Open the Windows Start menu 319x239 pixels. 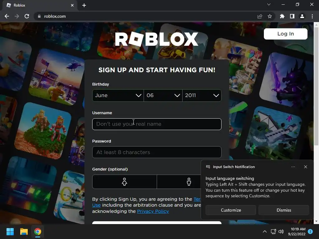[10, 232]
